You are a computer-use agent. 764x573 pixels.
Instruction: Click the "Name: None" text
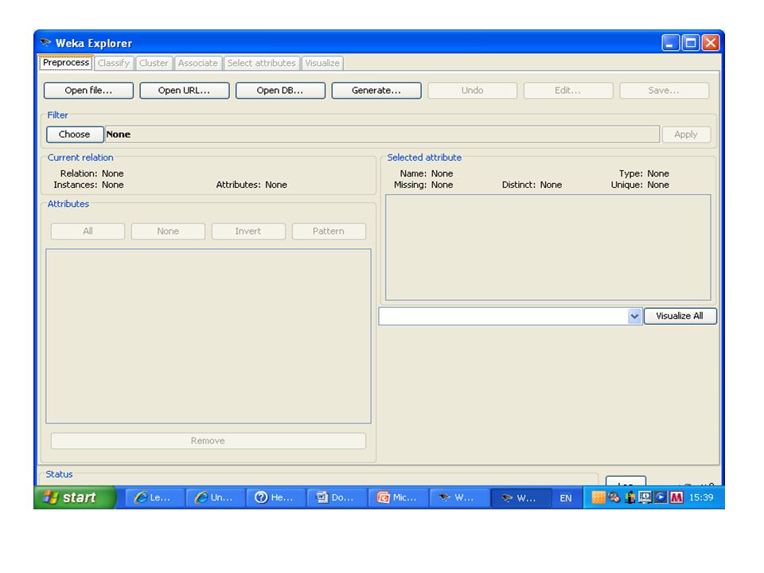427,173
